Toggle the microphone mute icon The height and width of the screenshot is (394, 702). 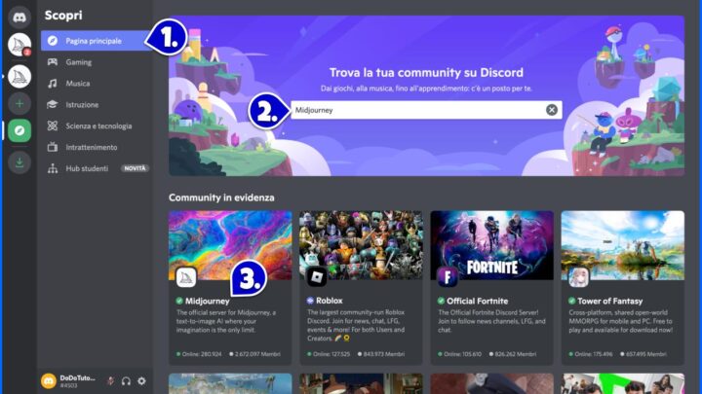[x=110, y=381]
